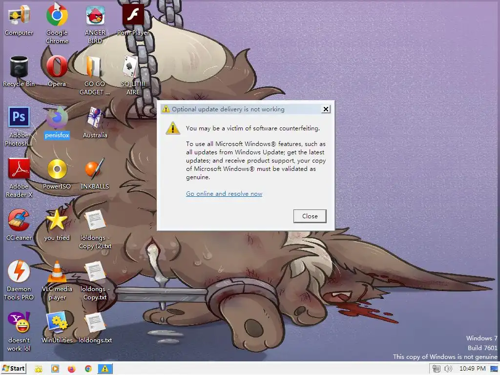Click 'Go online and resolve now' link

pyautogui.click(x=224, y=193)
